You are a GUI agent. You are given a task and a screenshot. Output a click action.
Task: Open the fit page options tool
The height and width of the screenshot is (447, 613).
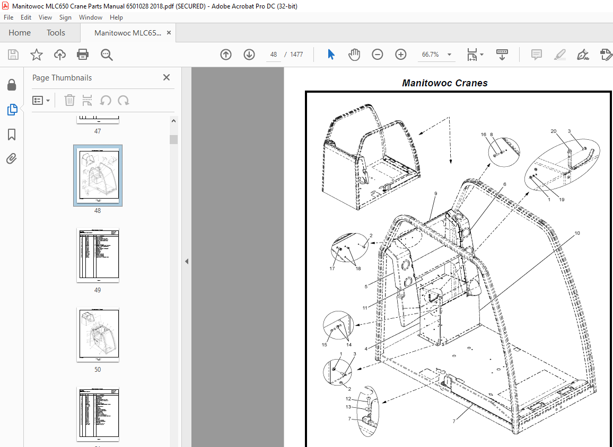click(475, 55)
